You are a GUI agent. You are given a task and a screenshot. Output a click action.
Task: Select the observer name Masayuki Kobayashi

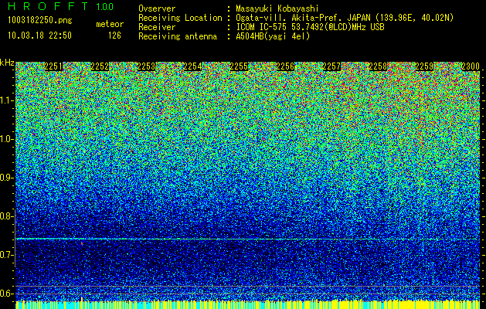tap(277, 8)
